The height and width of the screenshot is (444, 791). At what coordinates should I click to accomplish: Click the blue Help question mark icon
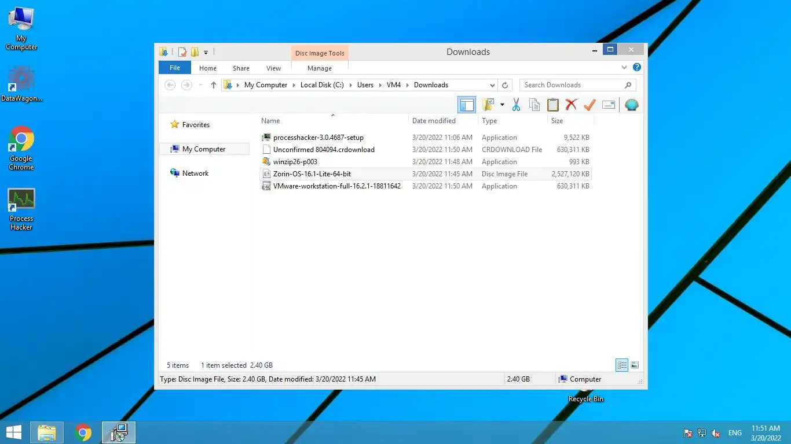tap(637, 68)
